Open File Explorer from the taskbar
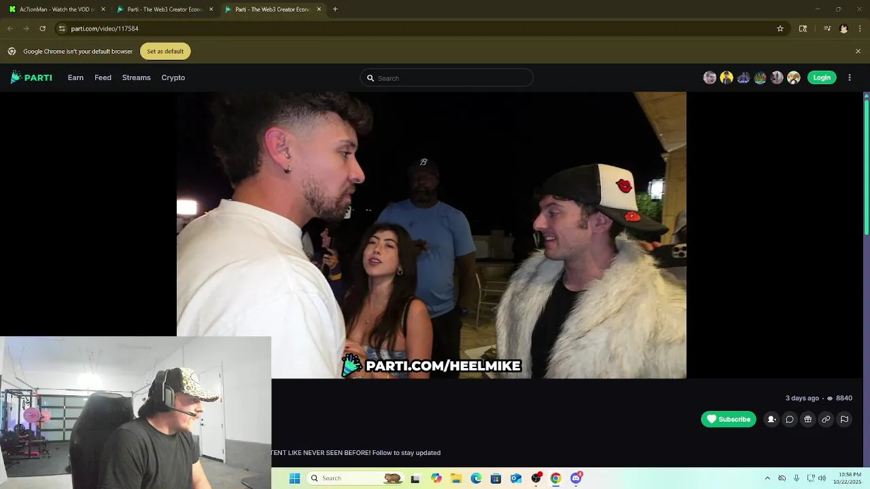This screenshot has width=870, height=489. tap(456, 478)
